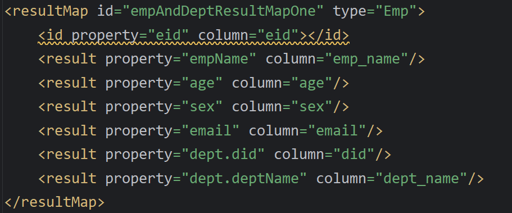Click the "dept_name" column value
This screenshot has height=213, width=512.
click(421, 178)
